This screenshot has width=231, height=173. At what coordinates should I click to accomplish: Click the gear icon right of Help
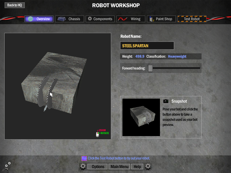click(x=148, y=167)
